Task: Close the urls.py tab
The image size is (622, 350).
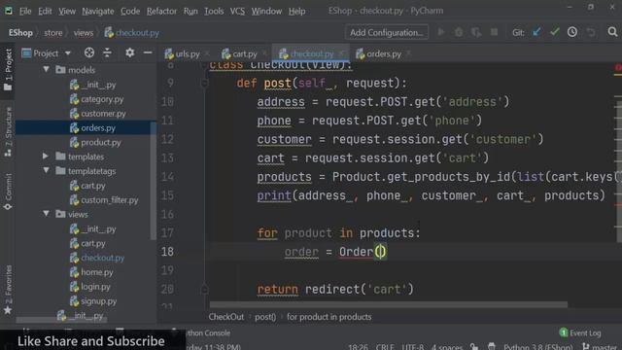Action: pyautogui.click(x=207, y=53)
